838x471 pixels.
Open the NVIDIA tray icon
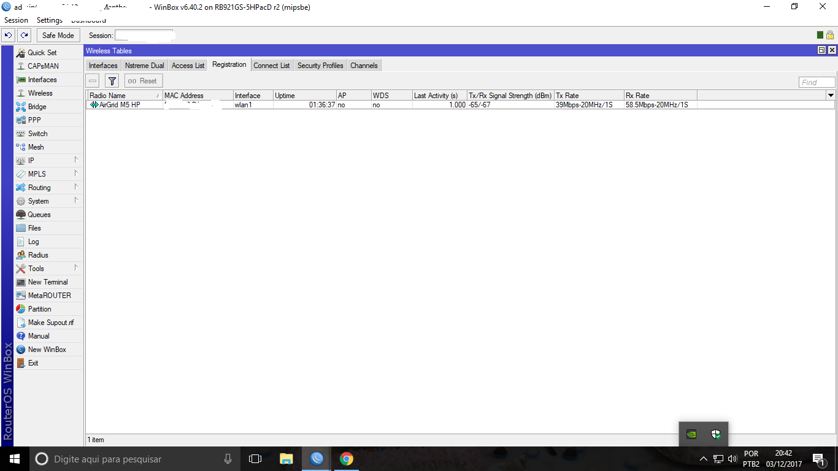691,434
